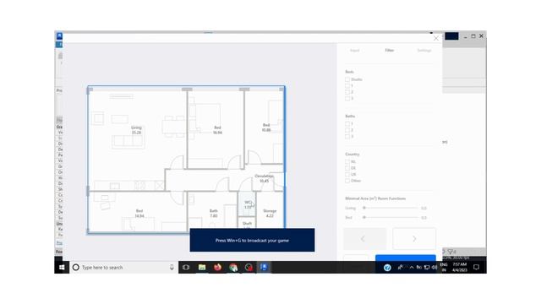Select the Other country checkbox
This screenshot has width=541, height=304.
click(x=347, y=181)
